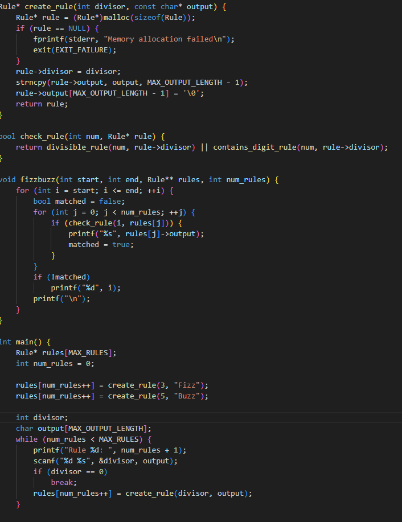Click the contains_digit_rule function call

coord(255,147)
